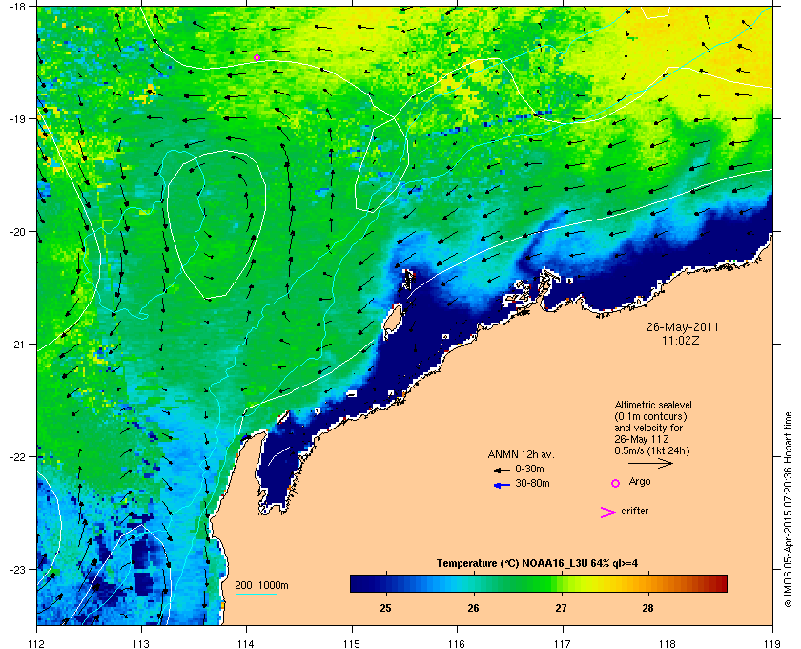This screenshot has height=649, width=801.
Task: Click the longitude 112 axis label
Action: point(37,643)
